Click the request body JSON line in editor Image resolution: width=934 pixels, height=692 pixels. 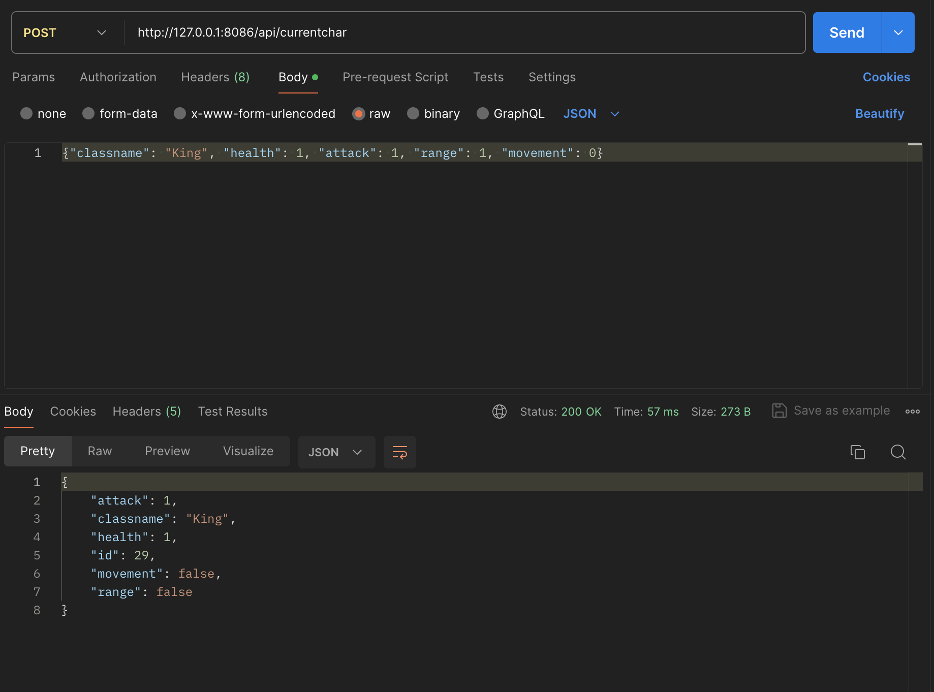(332, 153)
